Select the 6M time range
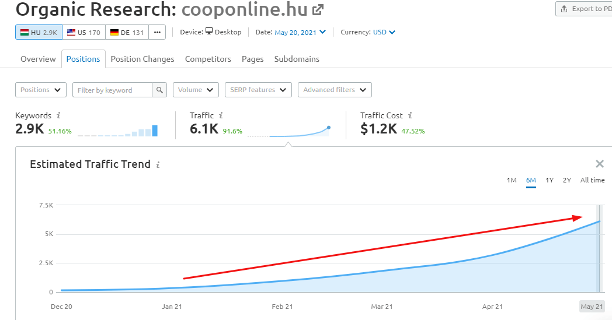This screenshot has width=612, height=320. pyautogui.click(x=531, y=180)
